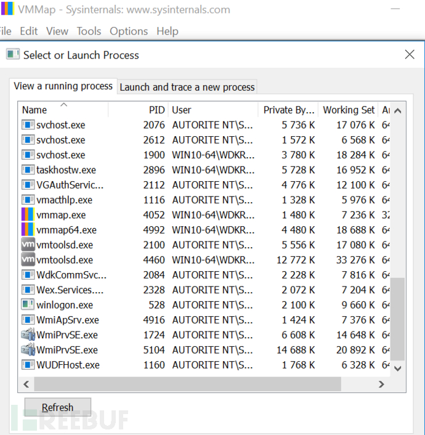This screenshot has height=435, width=425.
Task: Click the winlogon.exe process icon
Action: pos(28,304)
